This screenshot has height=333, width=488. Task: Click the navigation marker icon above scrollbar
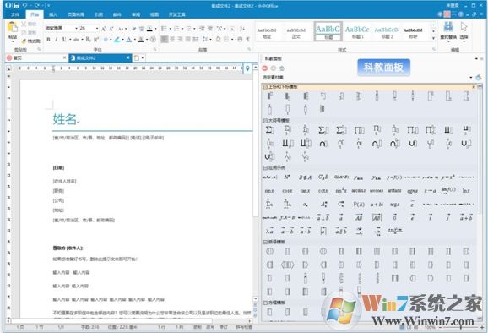coord(247,68)
